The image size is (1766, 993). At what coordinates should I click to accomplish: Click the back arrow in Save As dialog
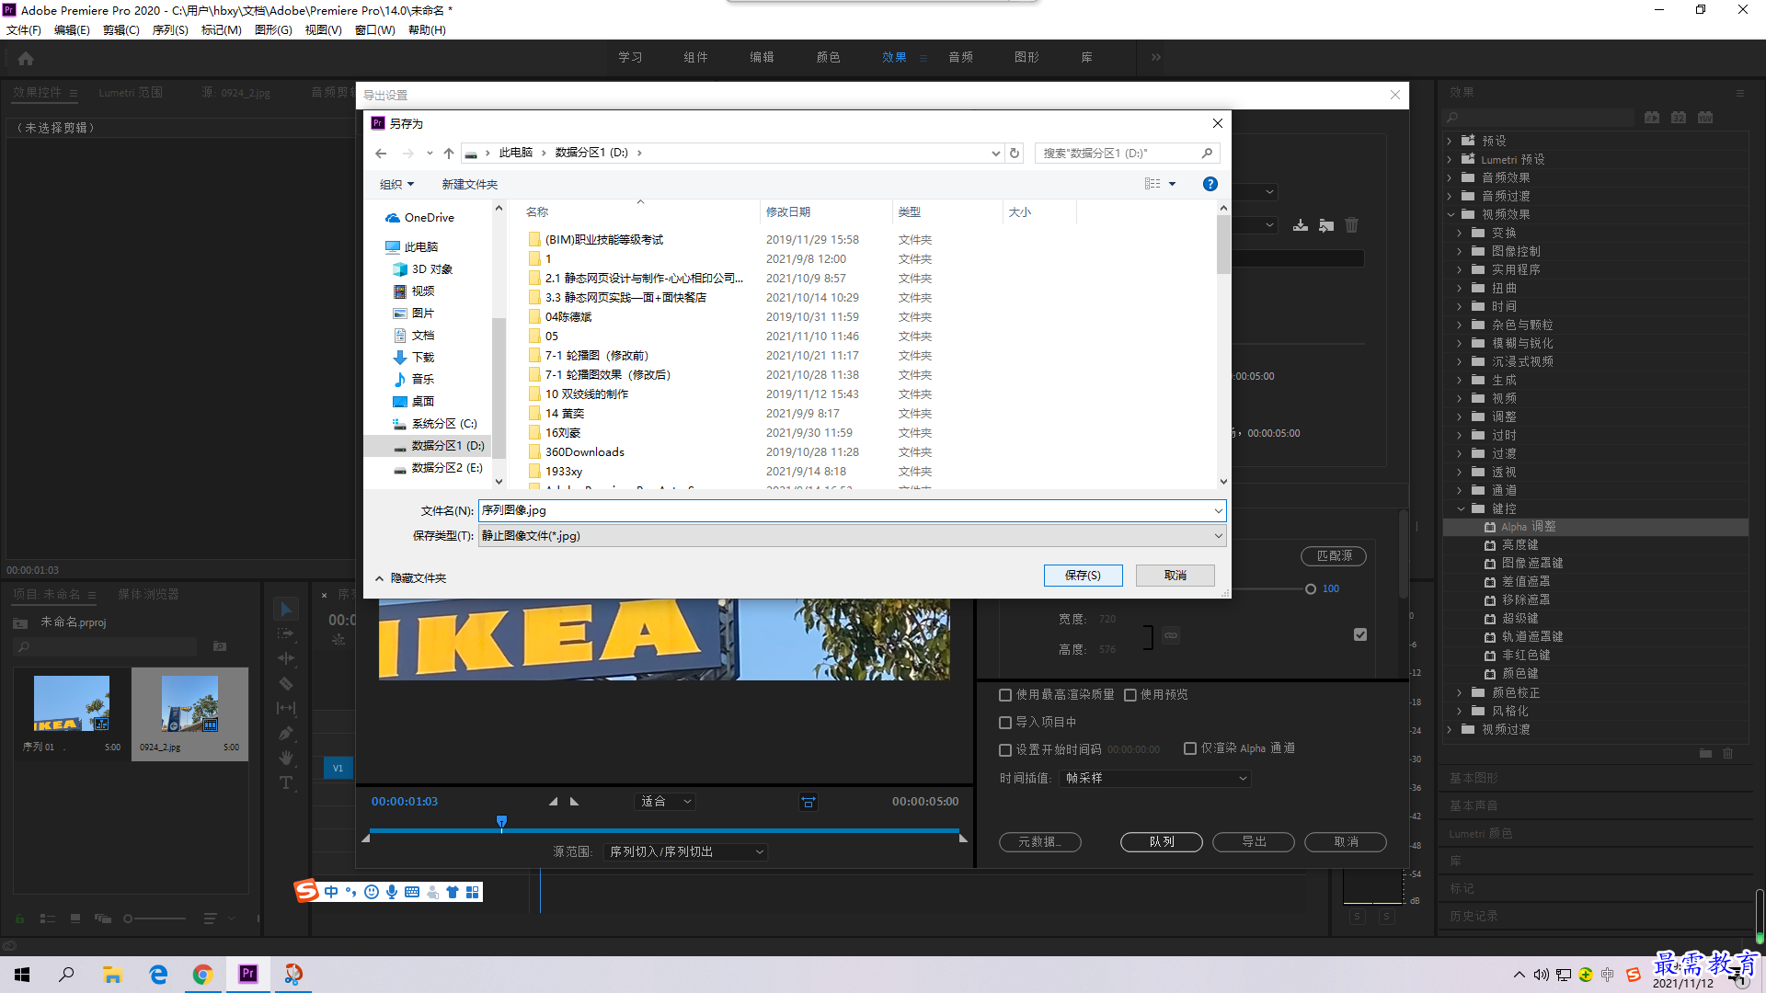point(381,153)
